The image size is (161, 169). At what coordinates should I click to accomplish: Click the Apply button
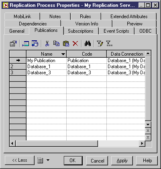122,161
